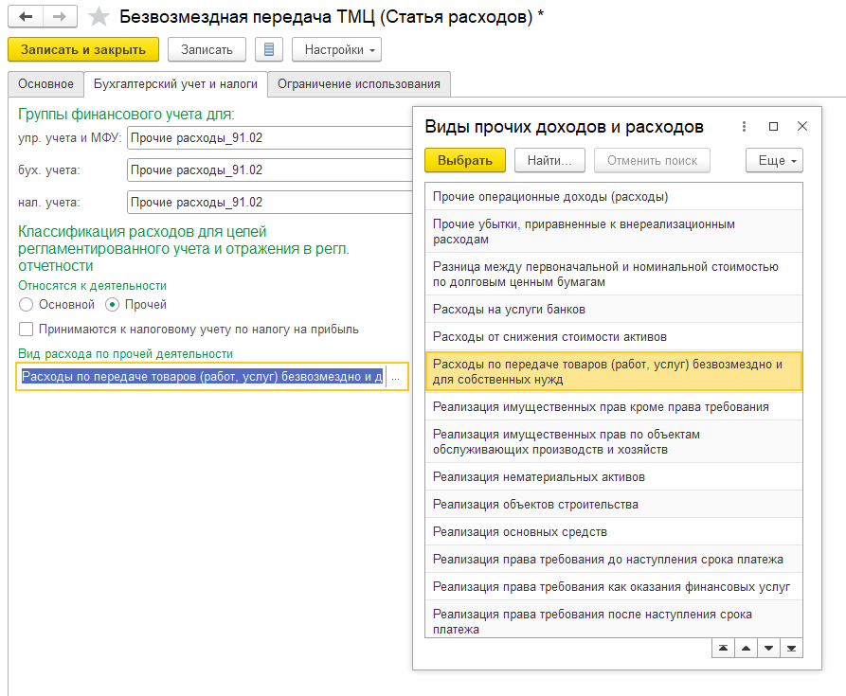Move up one item in list

tap(746, 648)
